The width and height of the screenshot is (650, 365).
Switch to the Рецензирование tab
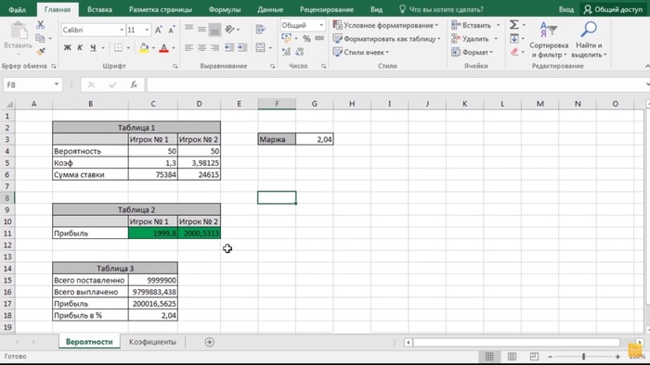tap(327, 9)
